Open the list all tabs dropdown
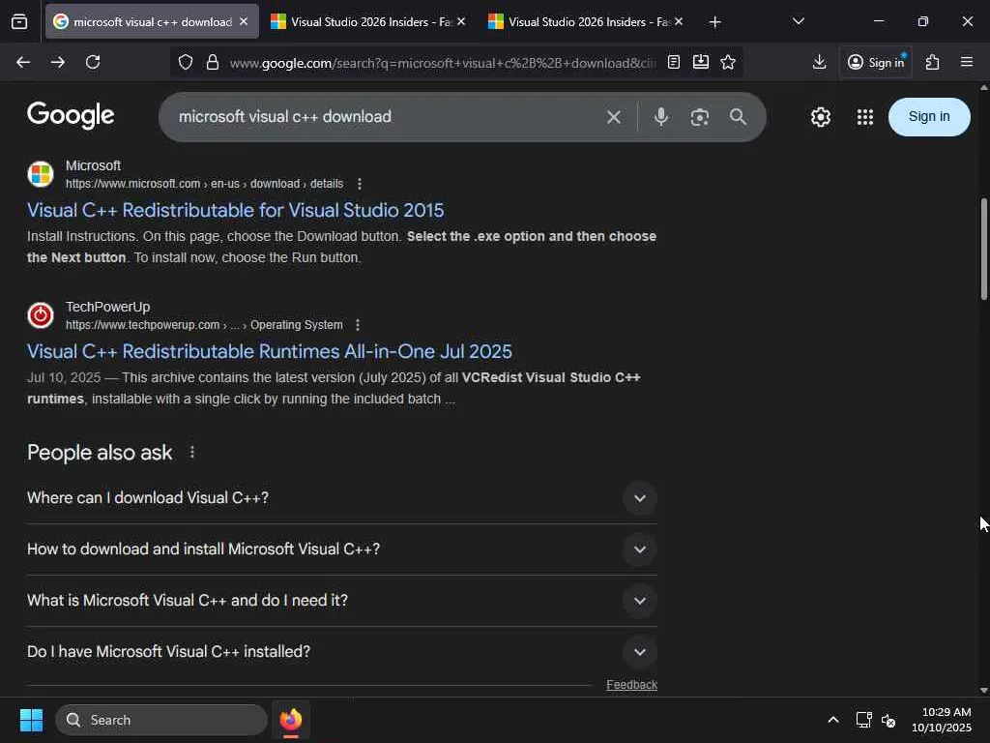 pos(798,21)
